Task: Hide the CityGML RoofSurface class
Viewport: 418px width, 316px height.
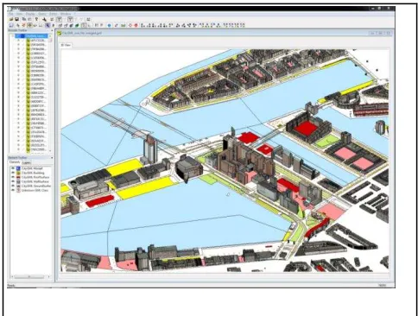Action: point(13,177)
